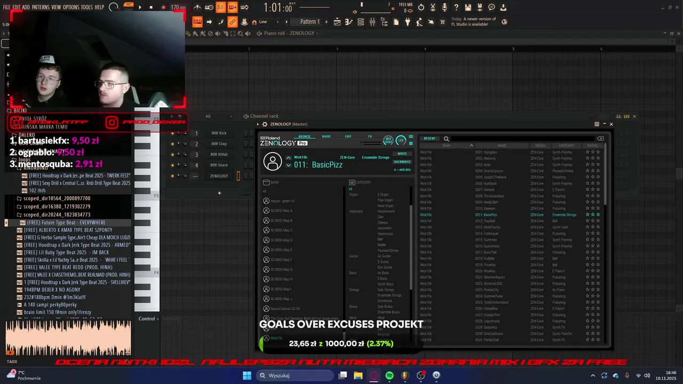Toggle the metronome icon
The width and height of the screenshot is (683, 384).
[x=197, y=7]
